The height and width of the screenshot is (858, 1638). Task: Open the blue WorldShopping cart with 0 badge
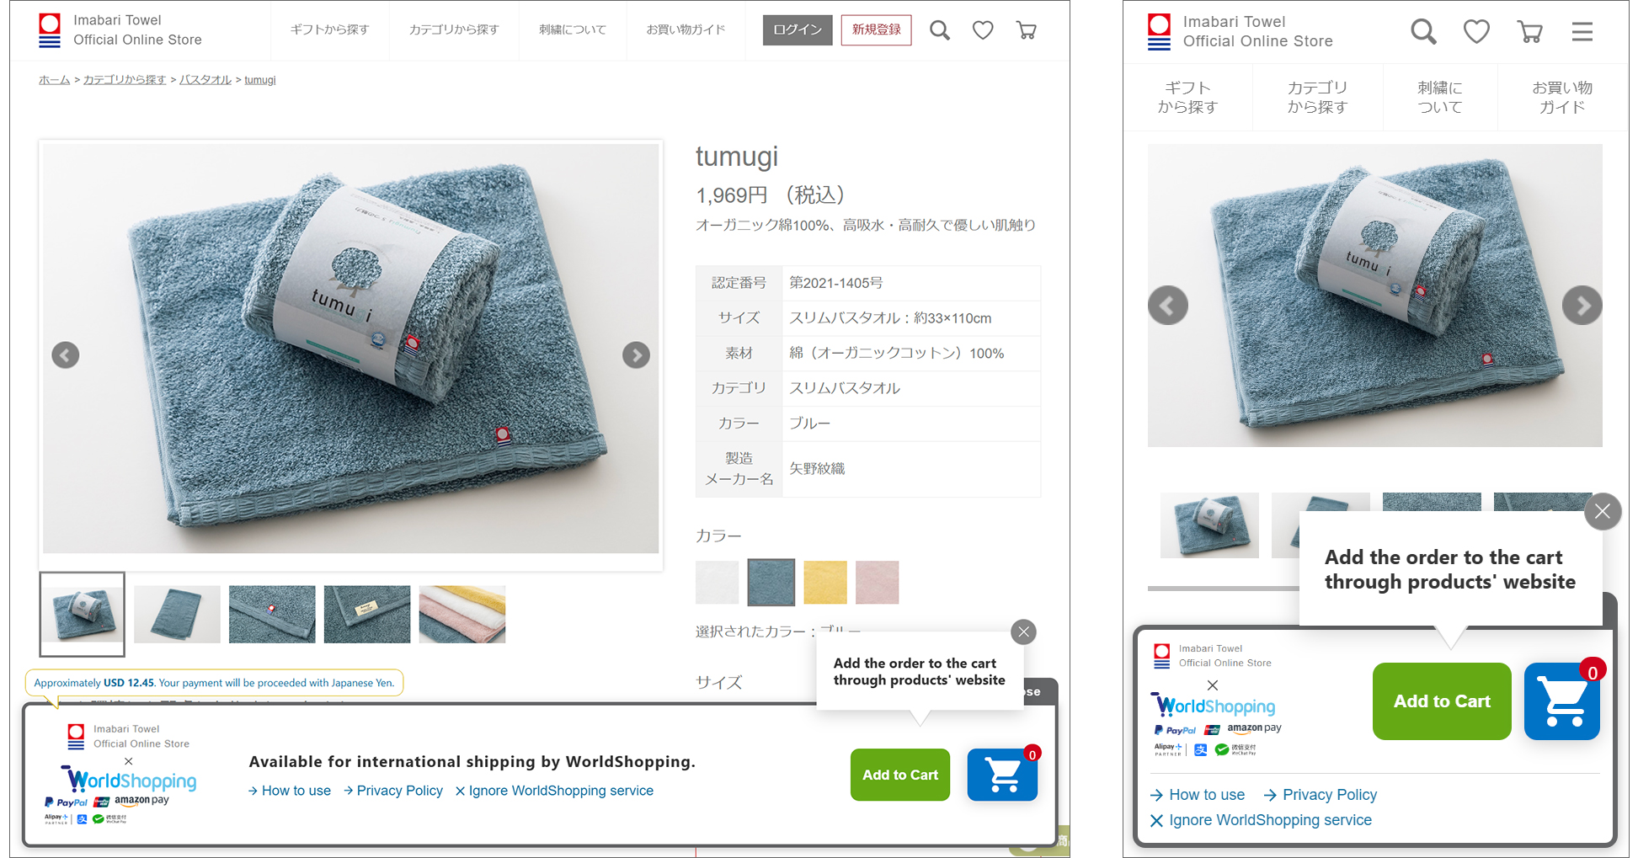point(1002,775)
